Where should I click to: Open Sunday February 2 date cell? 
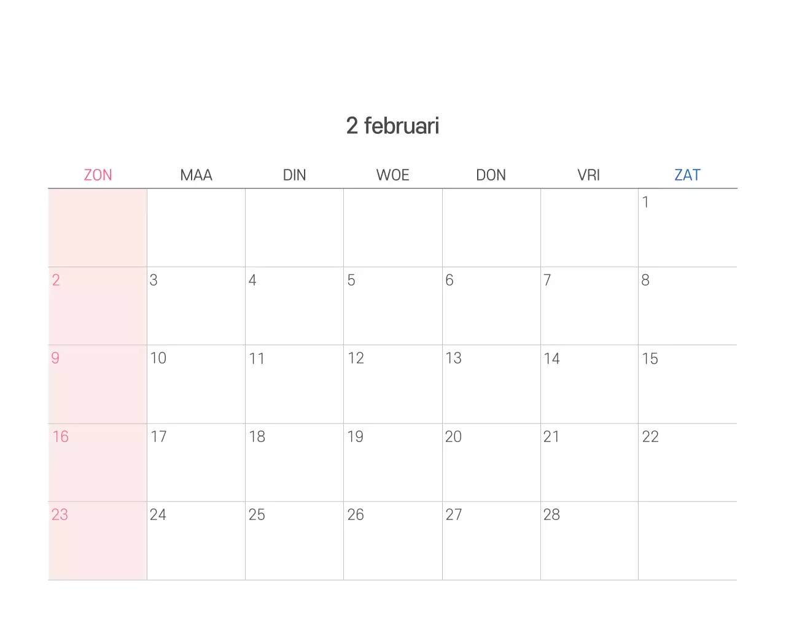click(98, 306)
